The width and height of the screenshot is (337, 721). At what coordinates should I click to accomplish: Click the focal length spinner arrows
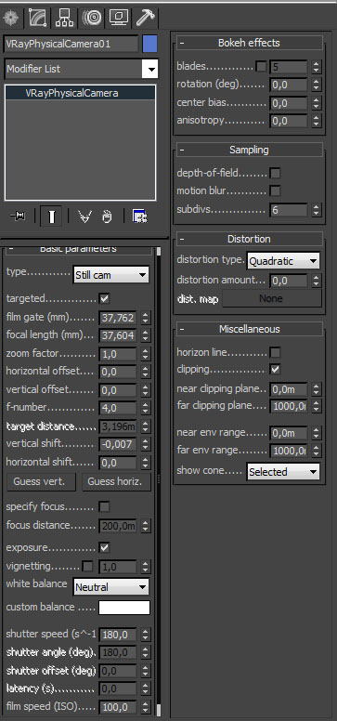(x=145, y=335)
